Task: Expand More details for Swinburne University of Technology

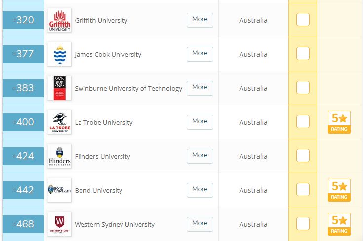Action: tap(200, 88)
